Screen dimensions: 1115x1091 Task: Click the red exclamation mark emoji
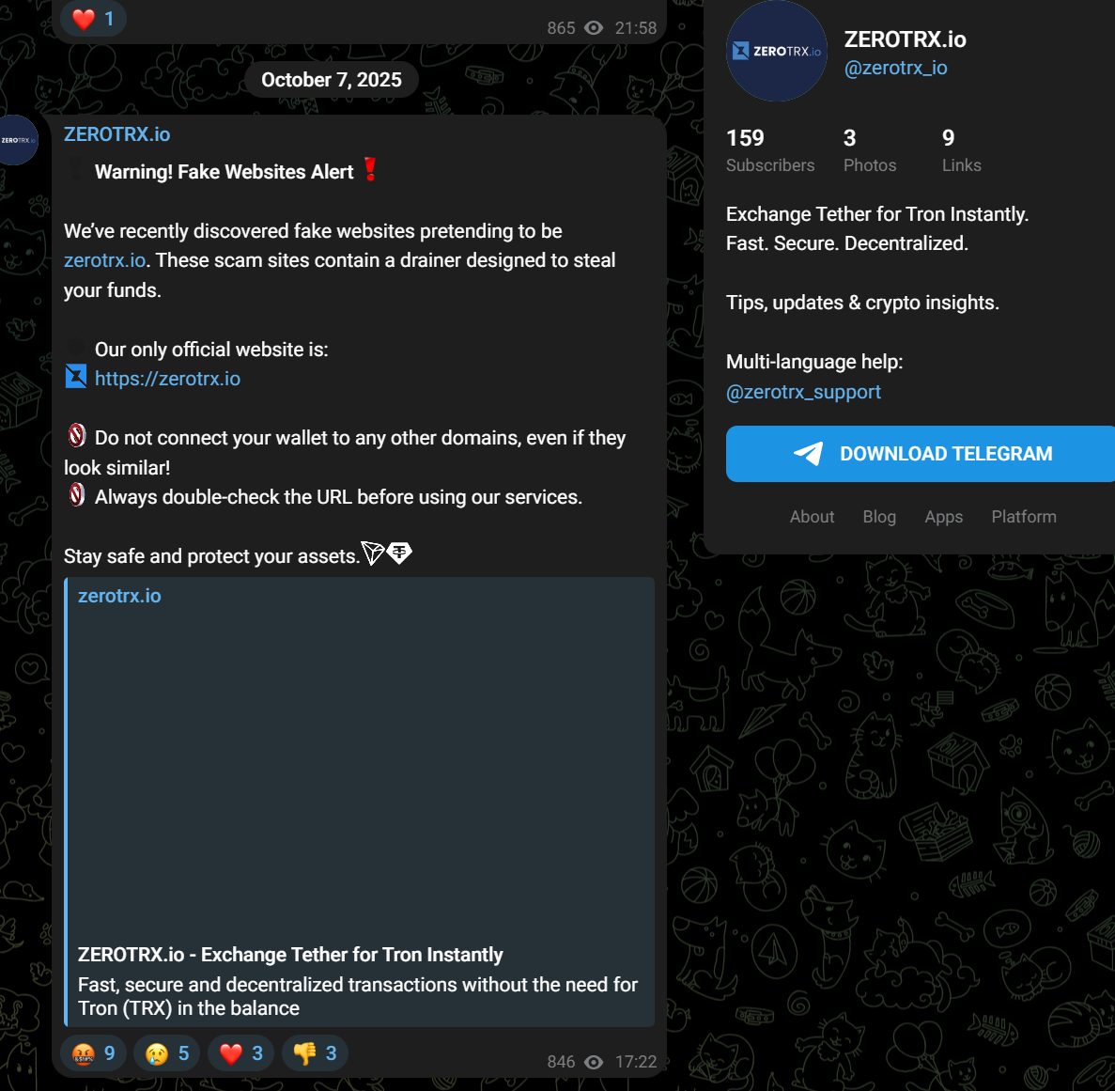click(x=370, y=169)
